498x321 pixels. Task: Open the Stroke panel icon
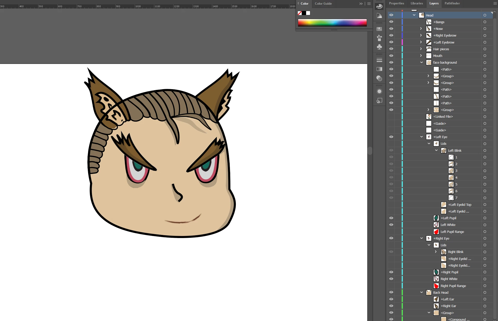click(x=379, y=60)
